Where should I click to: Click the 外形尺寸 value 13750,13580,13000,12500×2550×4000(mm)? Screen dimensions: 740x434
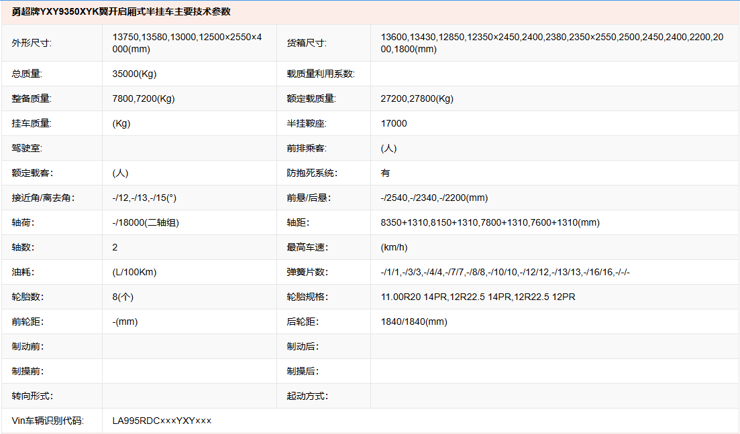pos(187,43)
